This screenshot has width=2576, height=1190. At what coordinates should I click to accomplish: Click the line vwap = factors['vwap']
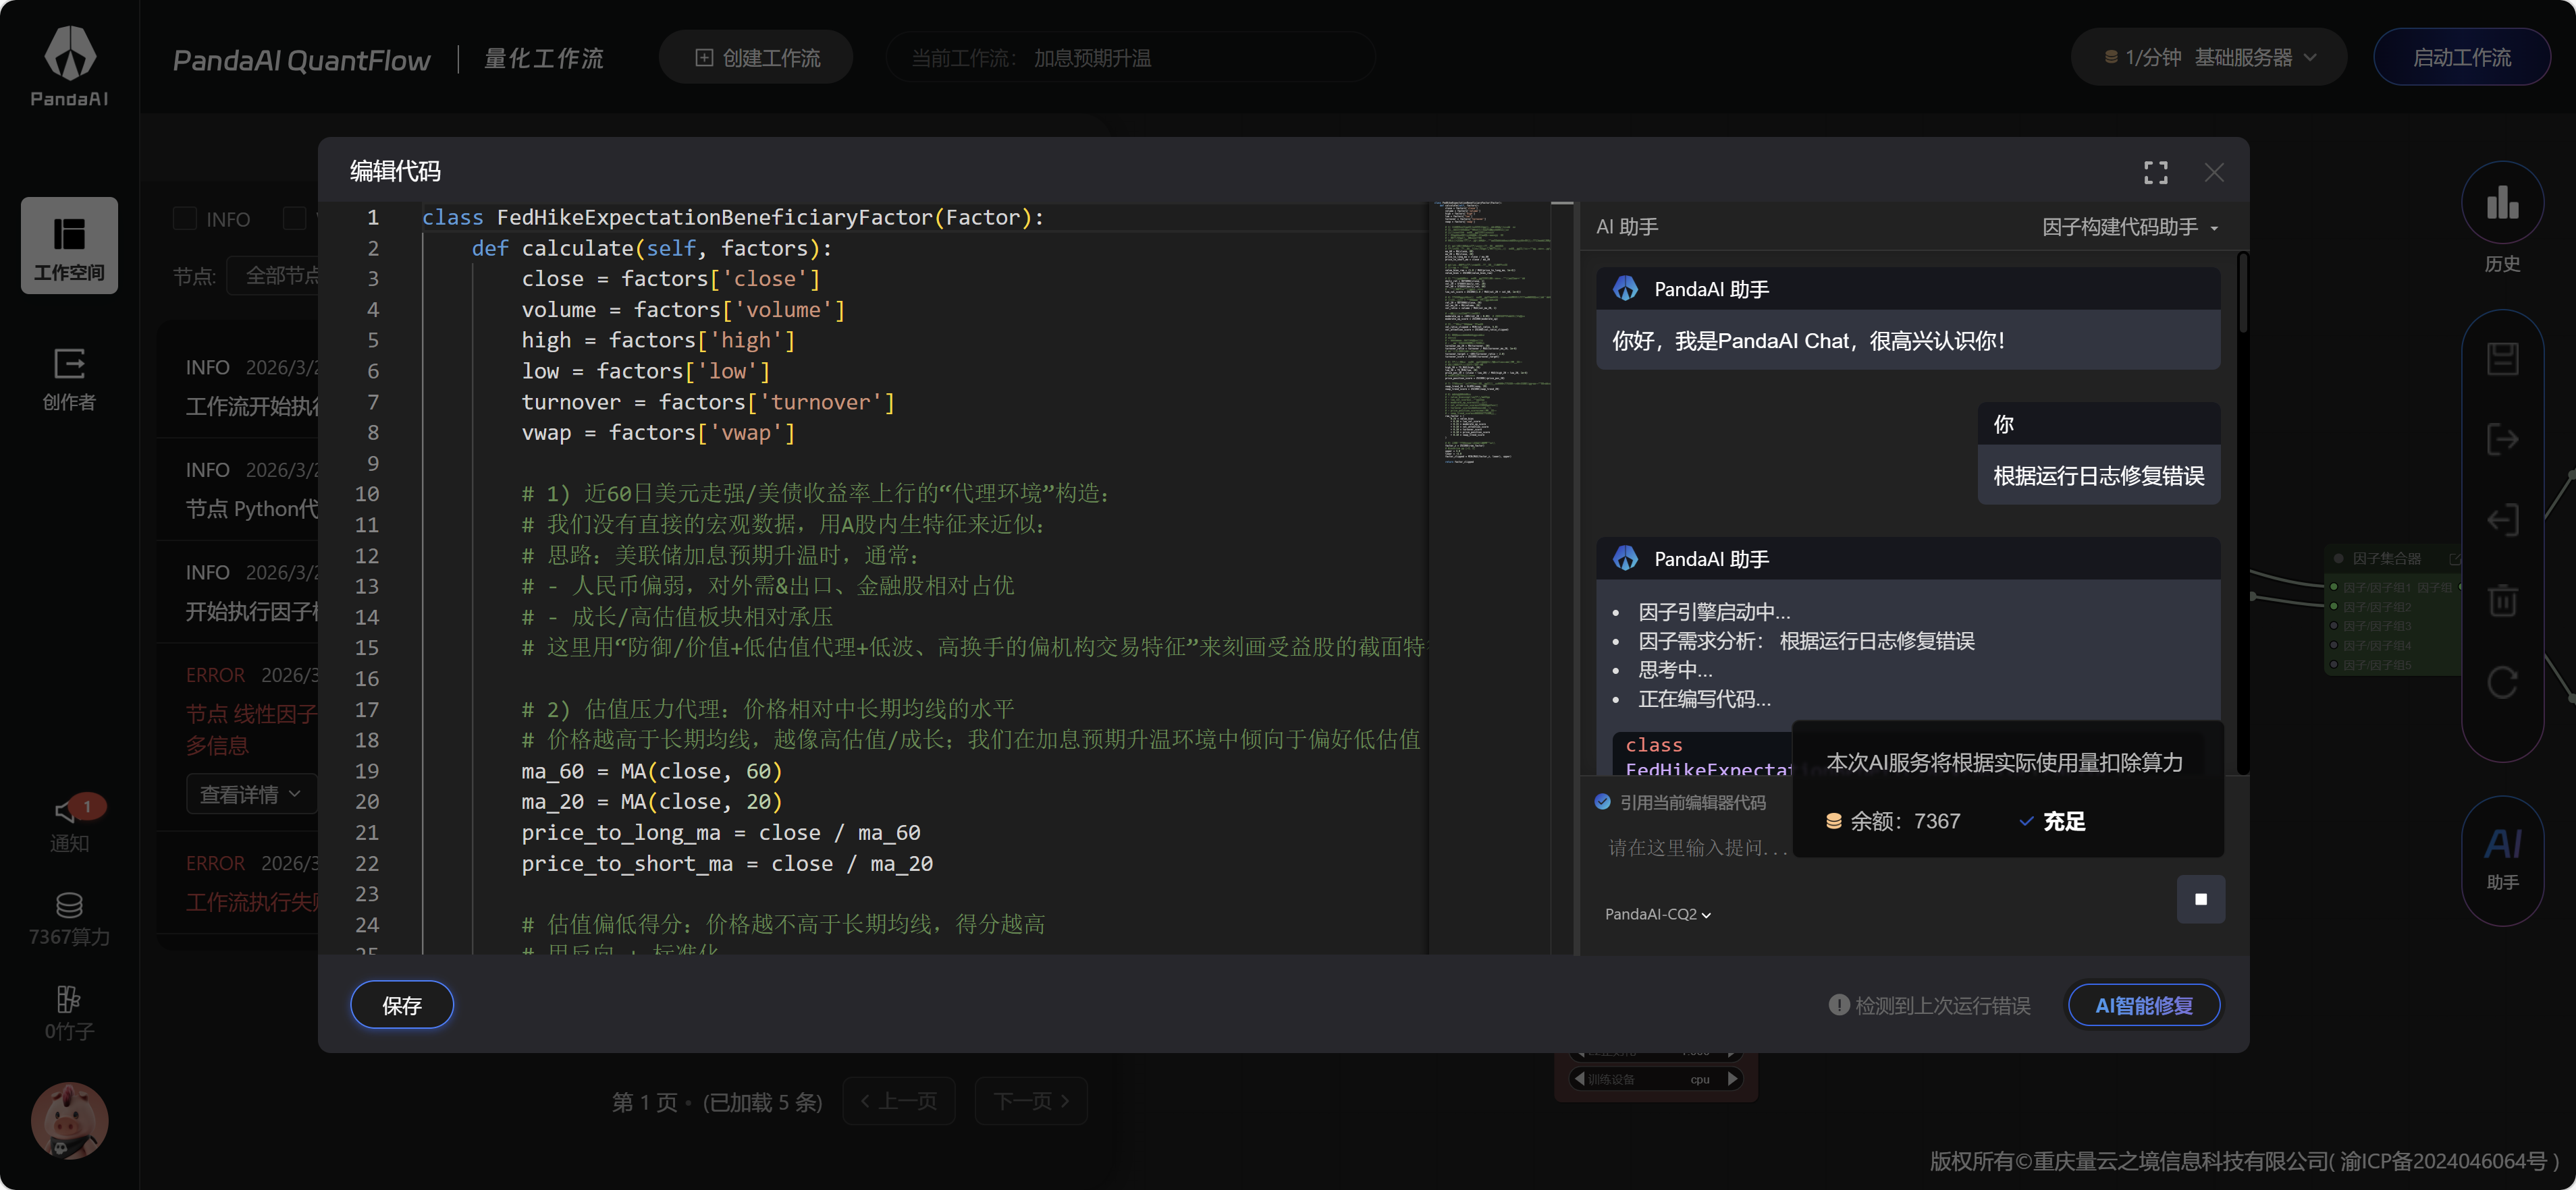click(658, 432)
